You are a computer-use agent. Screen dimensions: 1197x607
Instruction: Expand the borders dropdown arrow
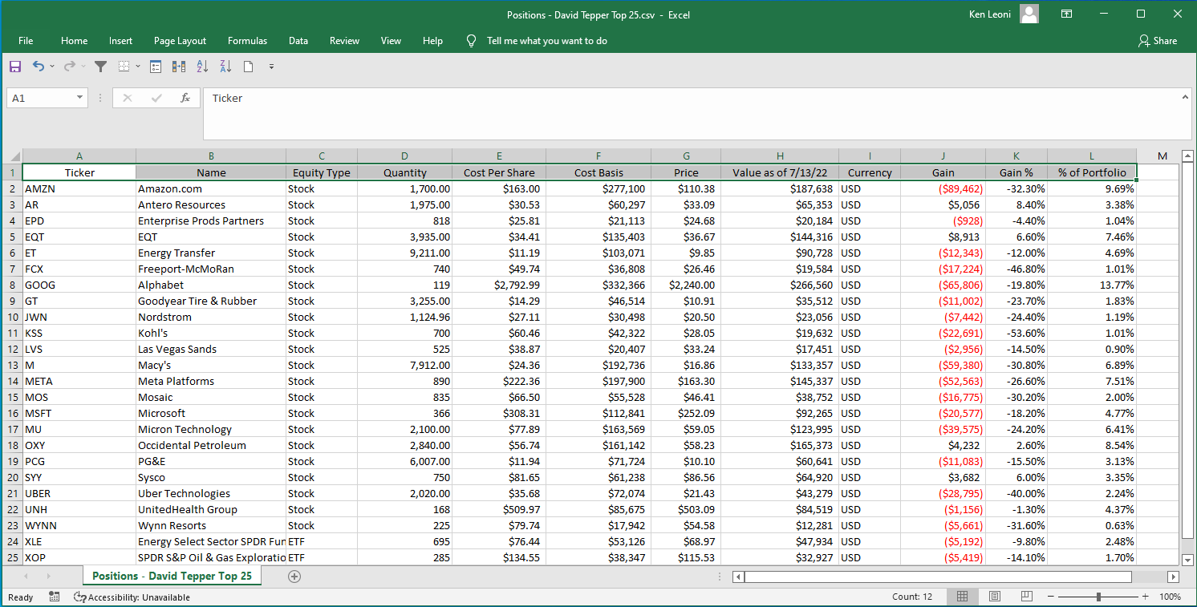tap(138, 67)
